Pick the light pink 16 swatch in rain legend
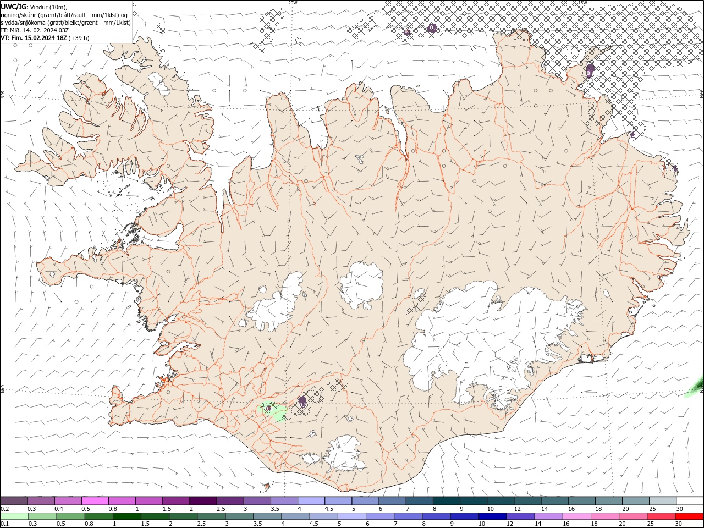704x528 pixels. tap(577, 516)
